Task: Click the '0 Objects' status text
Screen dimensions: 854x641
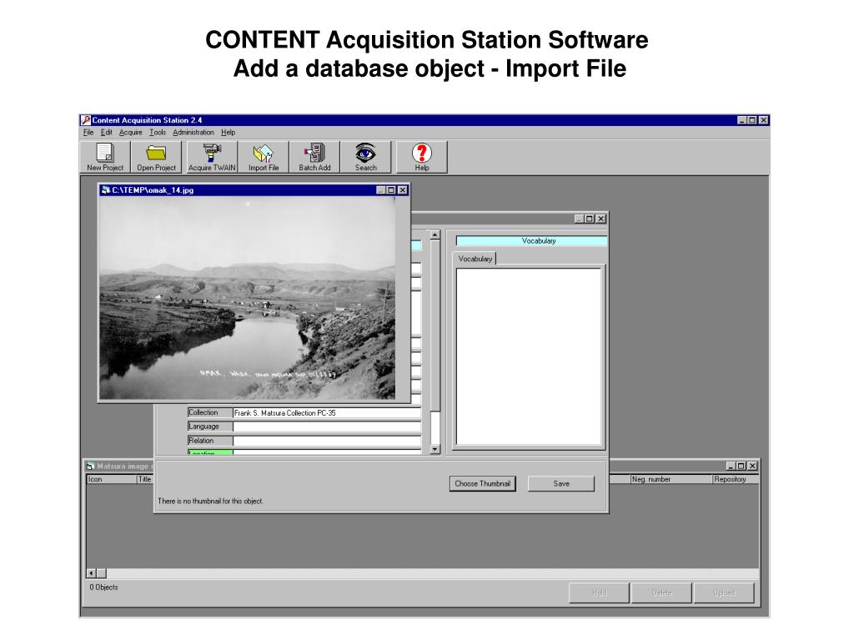Action: coord(103,588)
